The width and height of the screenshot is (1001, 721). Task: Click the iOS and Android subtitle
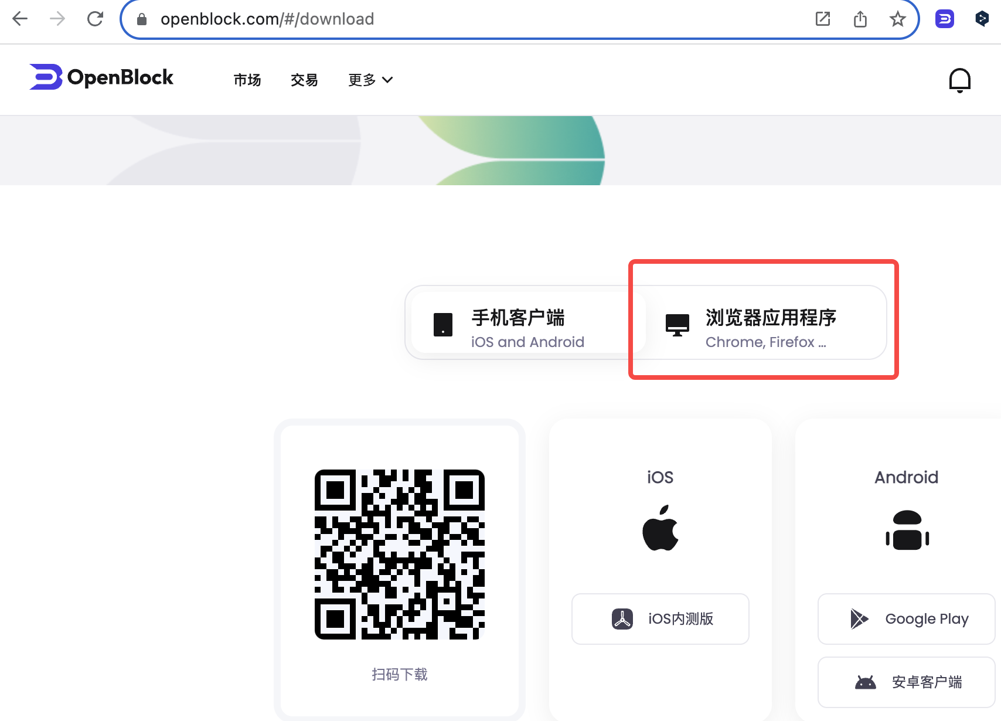tap(527, 342)
